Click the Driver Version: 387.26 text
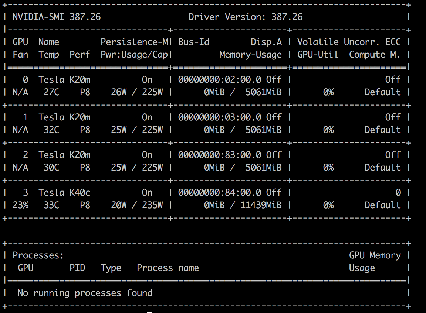 click(246, 17)
